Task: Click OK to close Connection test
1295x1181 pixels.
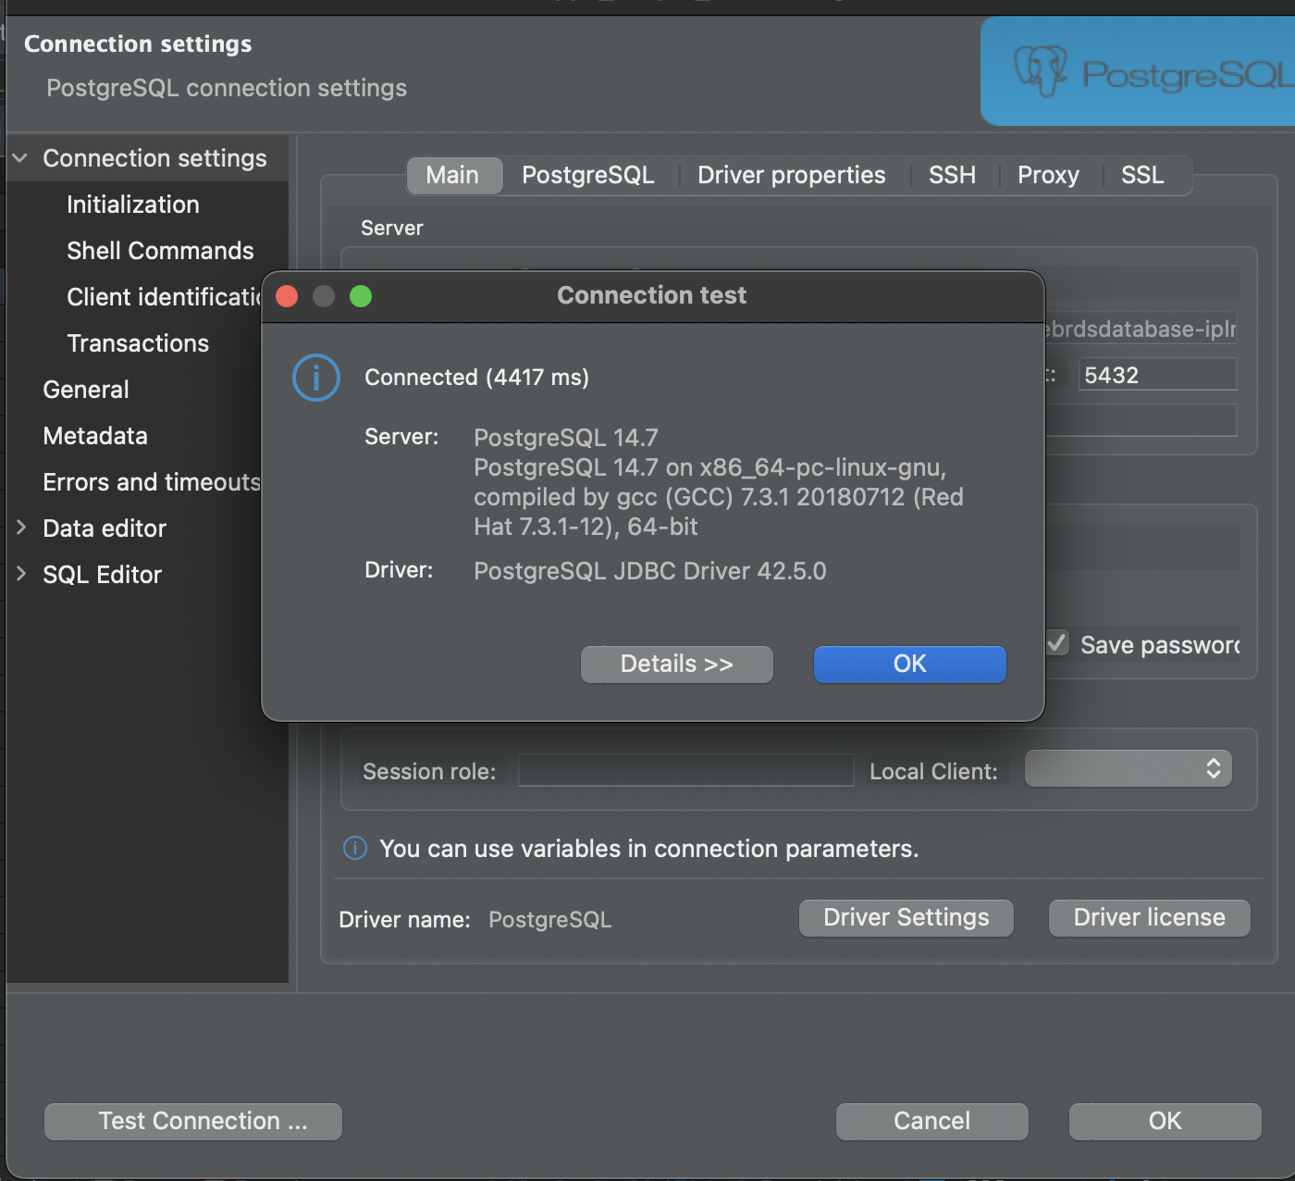Action: coord(908,664)
